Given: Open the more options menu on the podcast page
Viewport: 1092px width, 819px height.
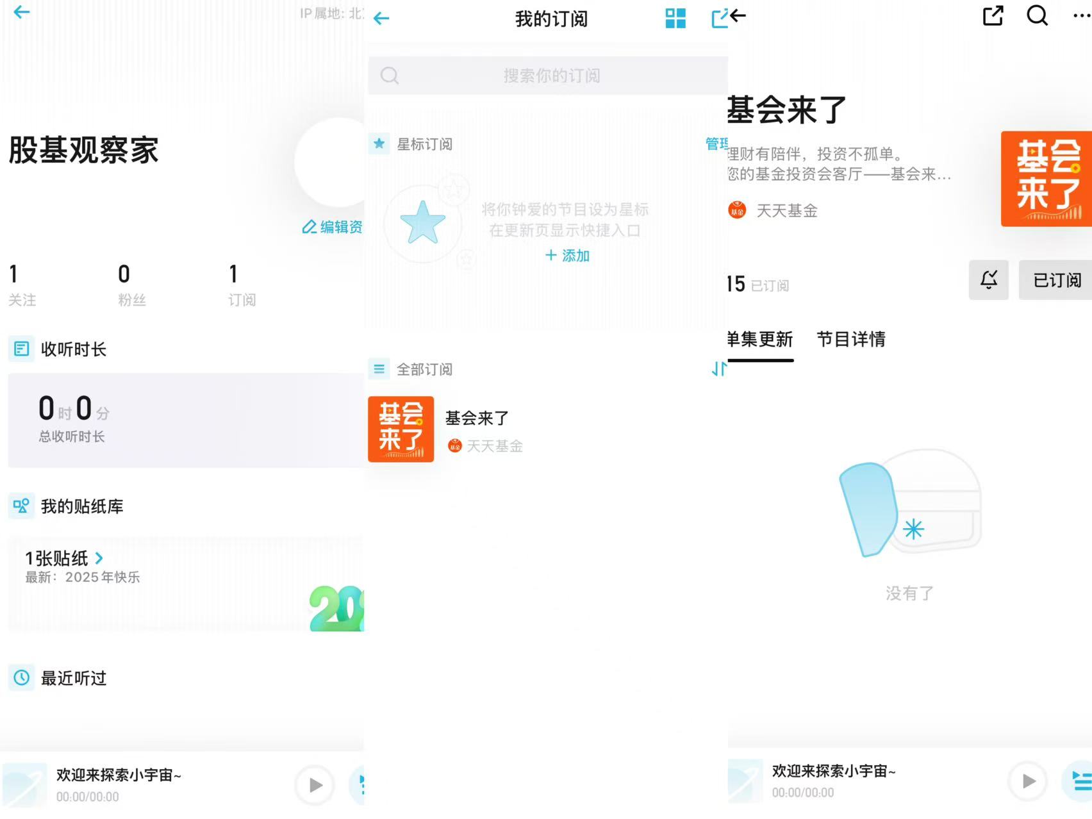Looking at the screenshot, I should (x=1082, y=16).
